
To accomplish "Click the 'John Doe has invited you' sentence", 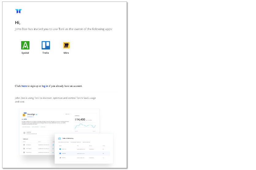I will pyautogui.click(x=64, y=29).
